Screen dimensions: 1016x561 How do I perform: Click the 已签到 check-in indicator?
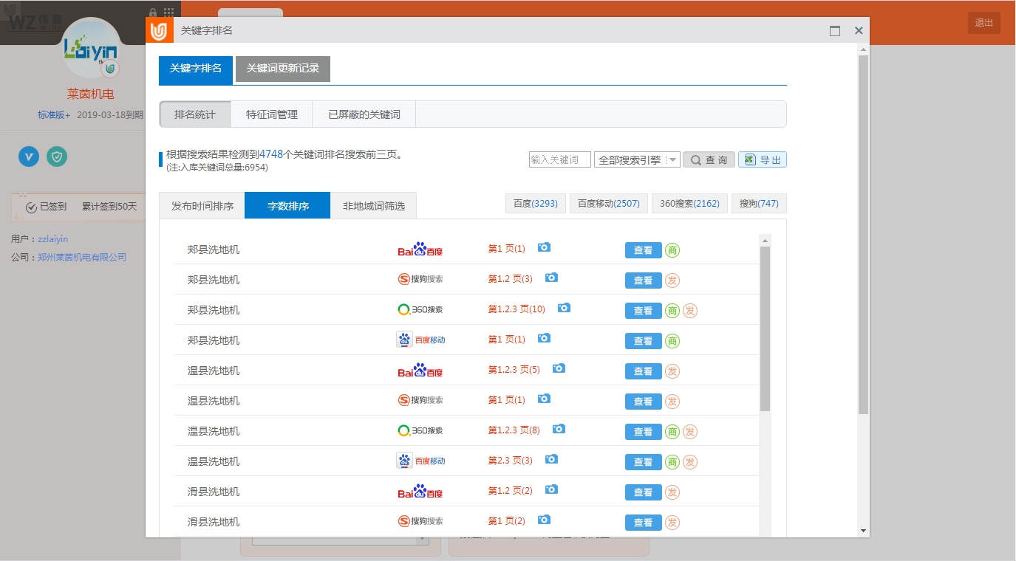point(46,207)
